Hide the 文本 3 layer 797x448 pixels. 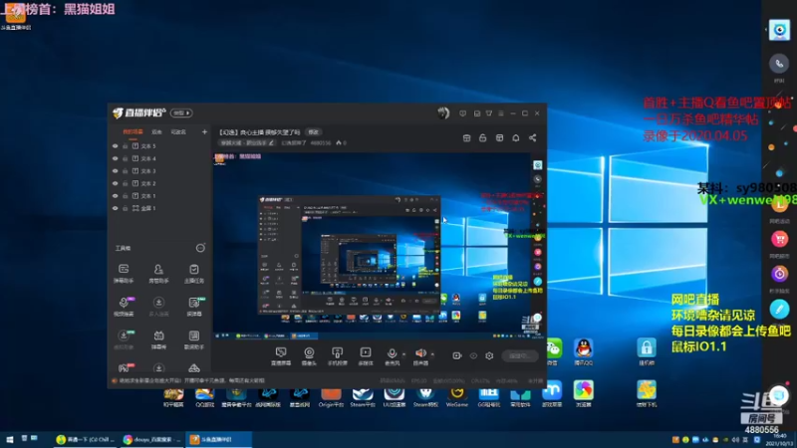[x=115, y=170]
